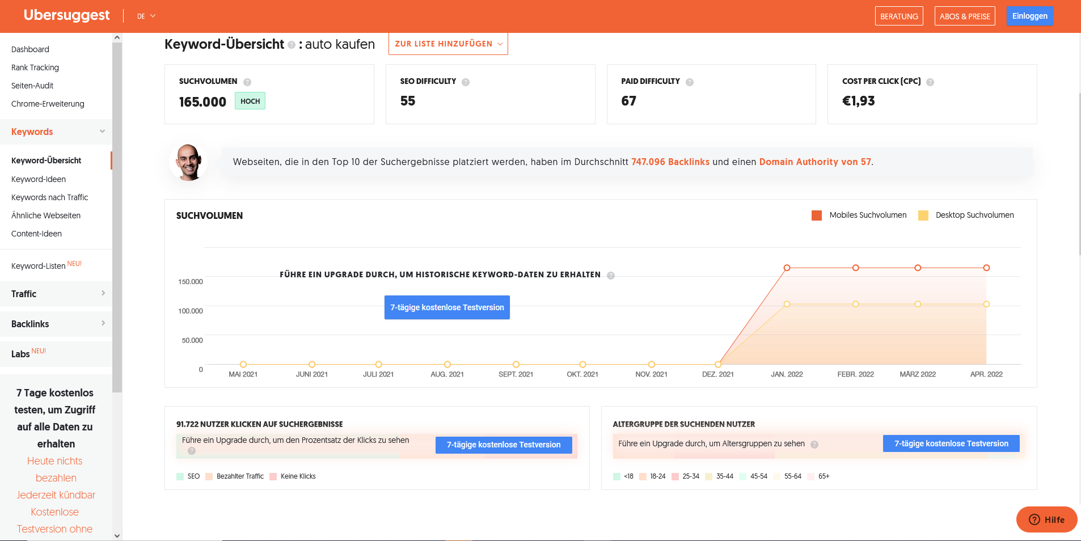Click mobile data point for Apr. 2022
1081x541 pixels.
(987, 268)
